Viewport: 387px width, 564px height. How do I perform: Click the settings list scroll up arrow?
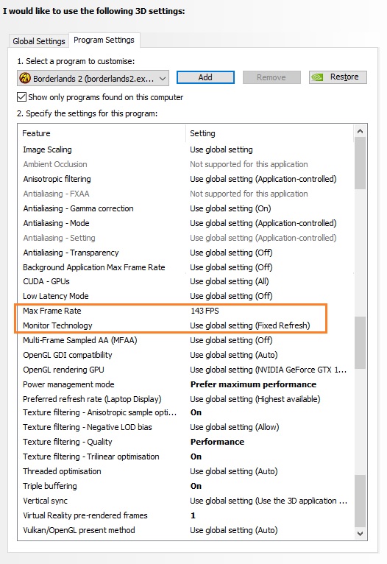point(360,131)
